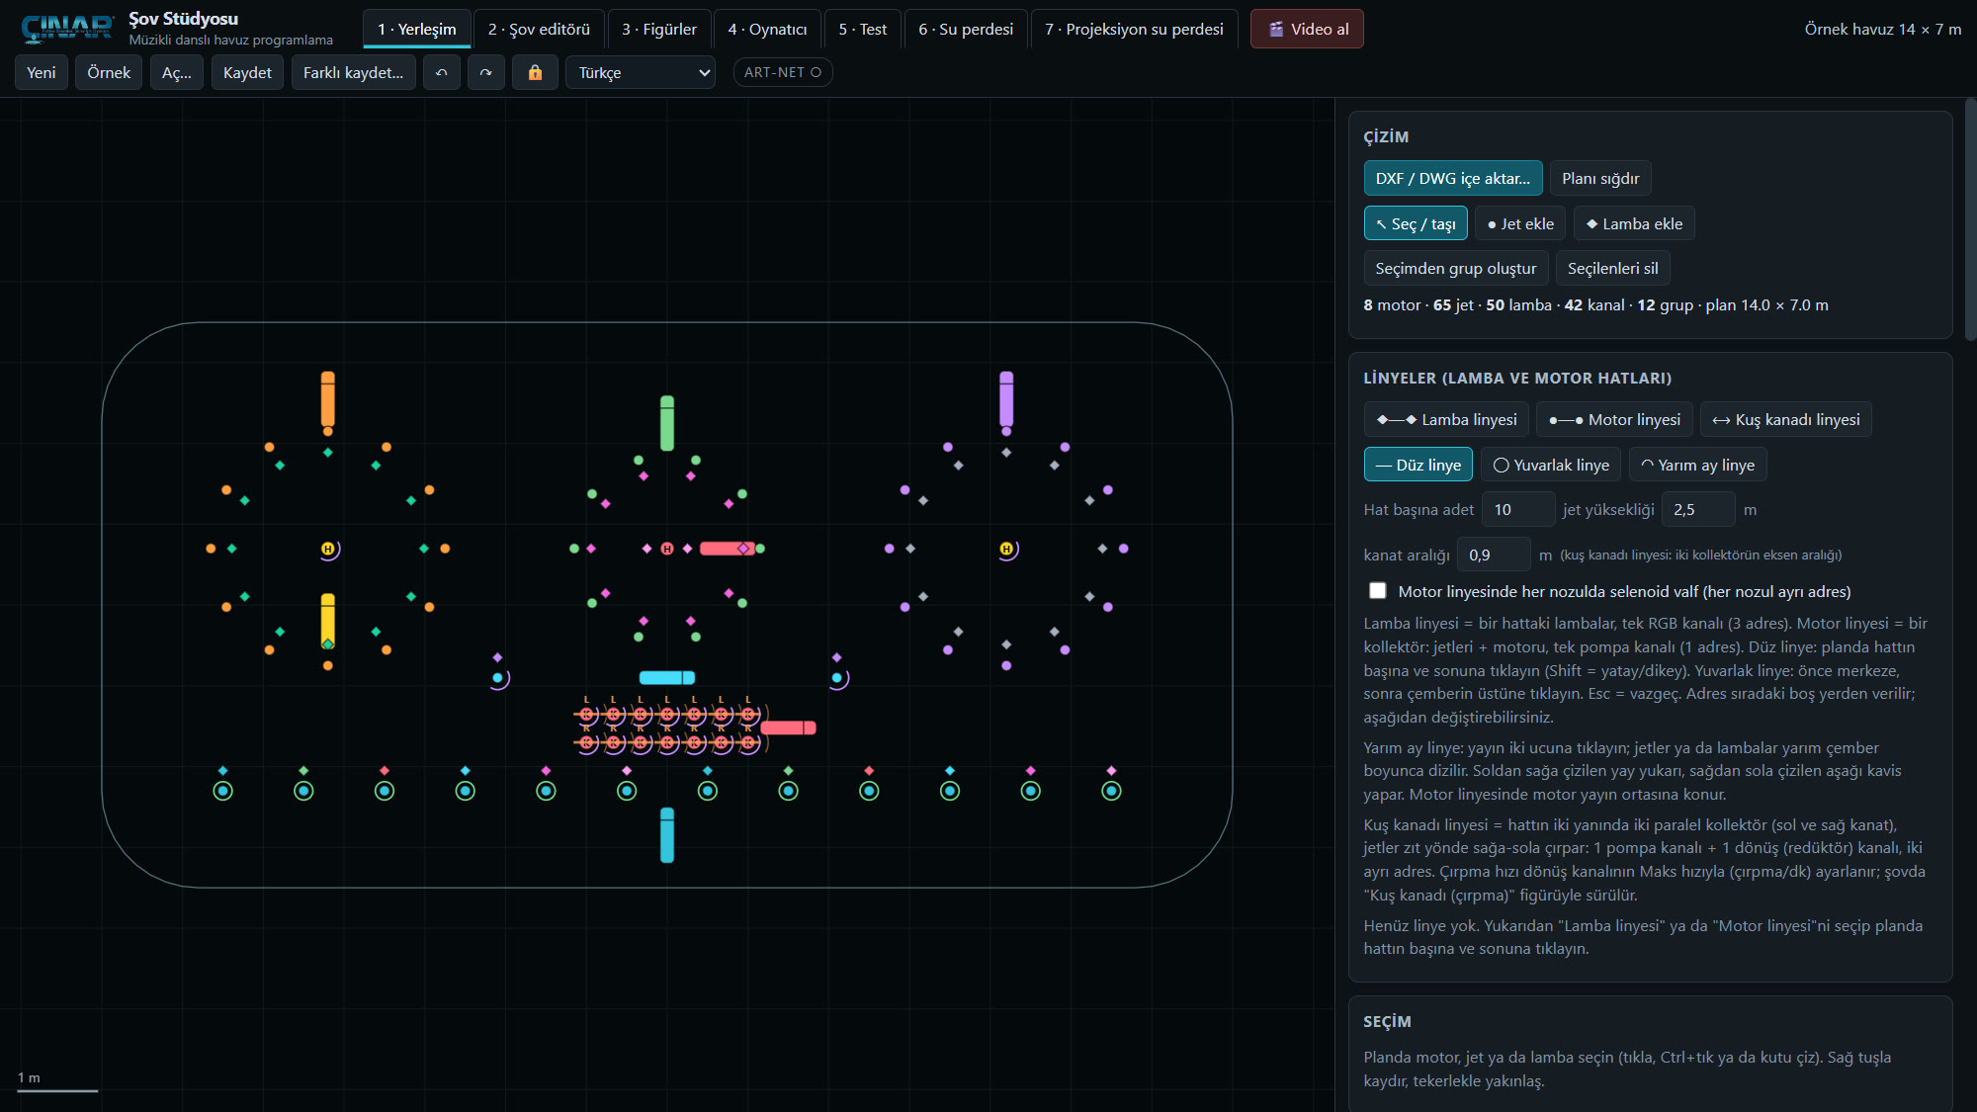Click the right panel vertical scrollbar
The image size is (1977, 1112).
click(1969, 217)
